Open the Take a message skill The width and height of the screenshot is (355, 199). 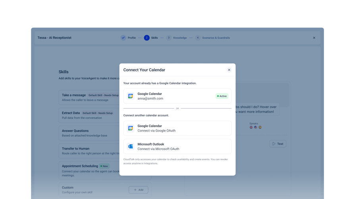(89, 98)
